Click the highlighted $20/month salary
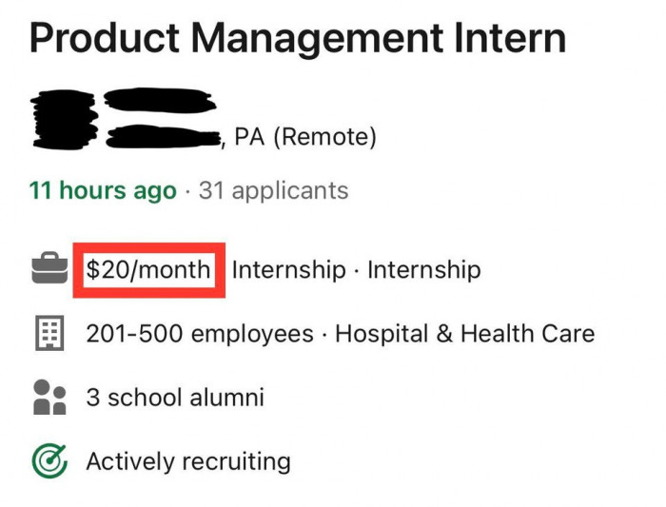The image size is (666, 507). (x=147, y=270)
